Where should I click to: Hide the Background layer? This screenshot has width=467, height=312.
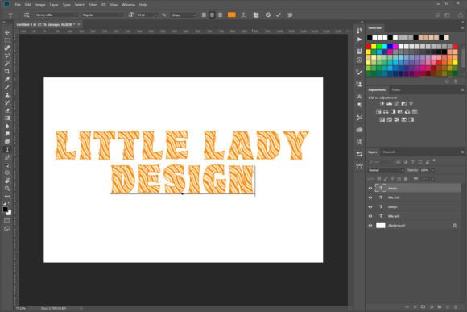[x=370, y=225]
